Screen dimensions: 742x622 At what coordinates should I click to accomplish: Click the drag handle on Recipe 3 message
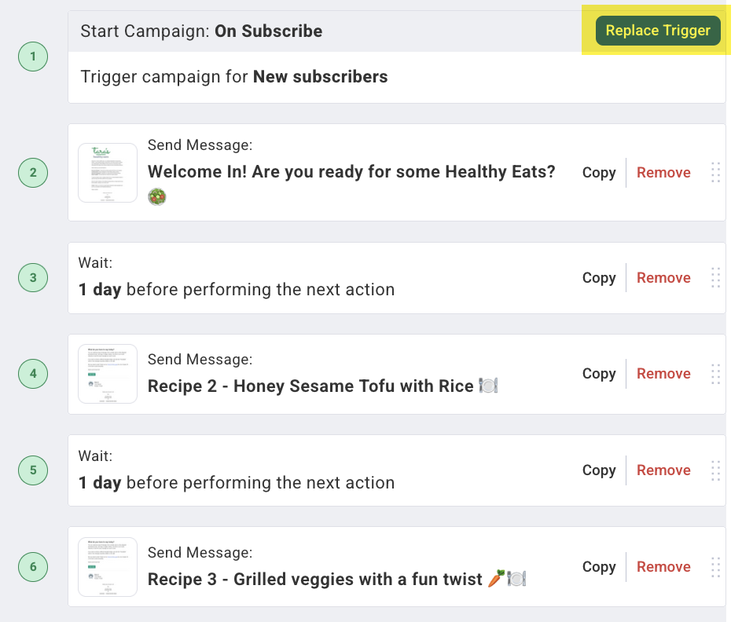715,567
